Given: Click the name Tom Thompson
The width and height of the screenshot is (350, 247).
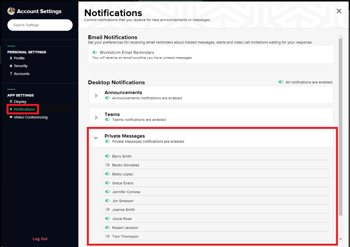Looking at the screenshot, I should [126, 236].
